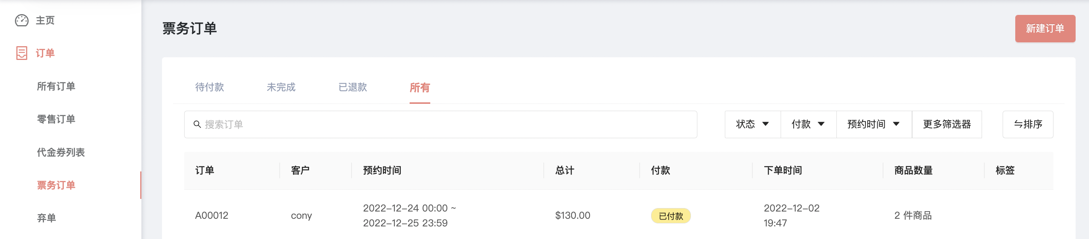Switch to the 未完成 tab
The image size is (1089, 239).
281,87
